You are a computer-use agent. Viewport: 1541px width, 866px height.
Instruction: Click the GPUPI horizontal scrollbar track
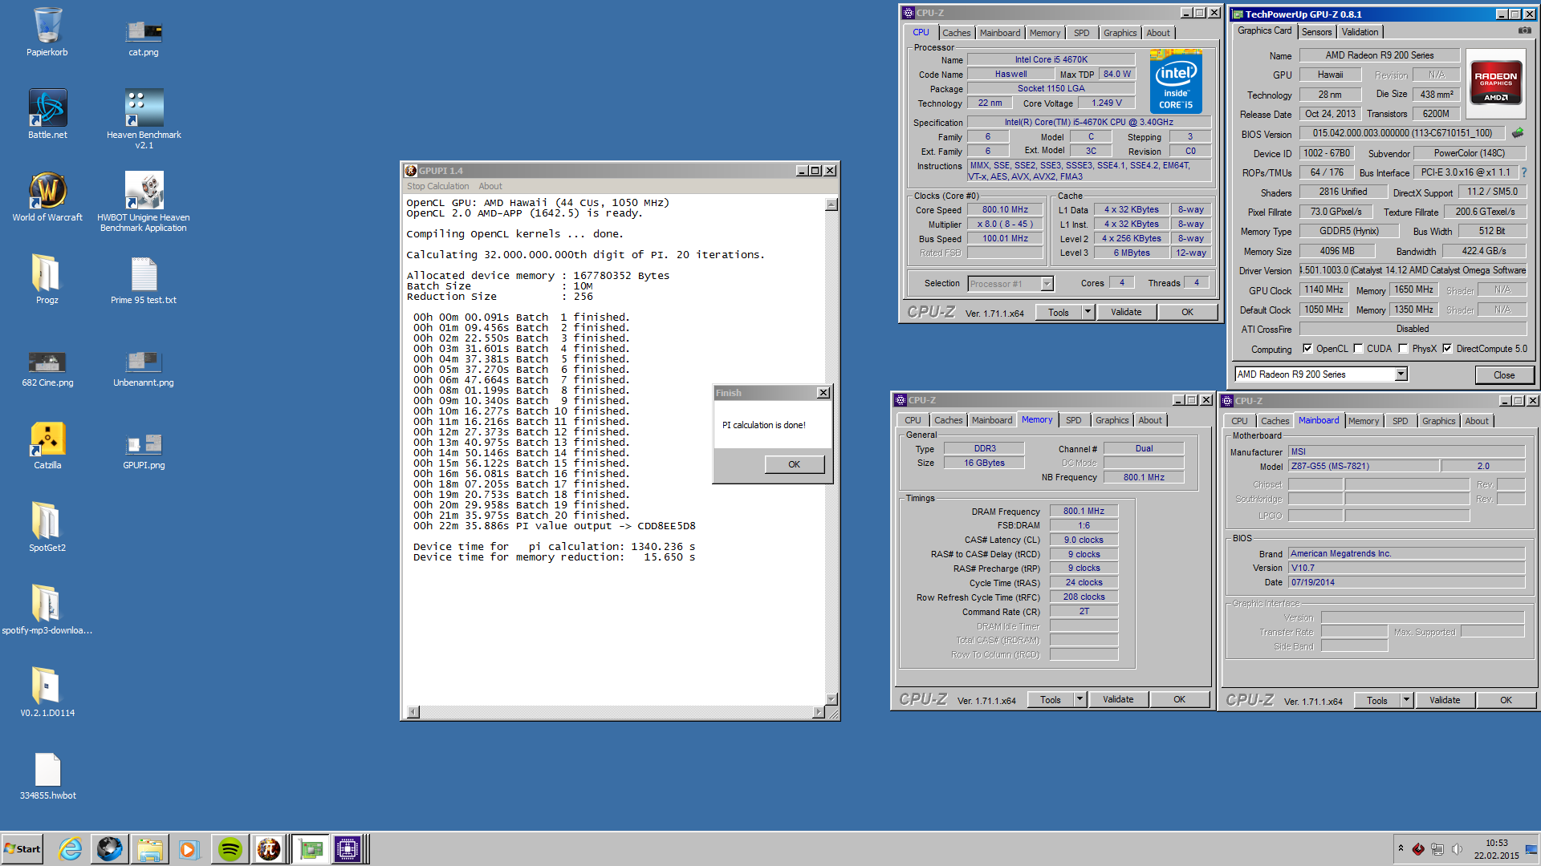[616, 712]
